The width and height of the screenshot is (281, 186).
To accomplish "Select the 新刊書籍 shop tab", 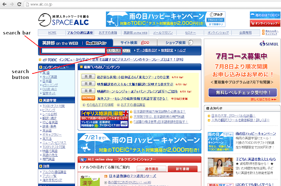I will click(182, 169).
